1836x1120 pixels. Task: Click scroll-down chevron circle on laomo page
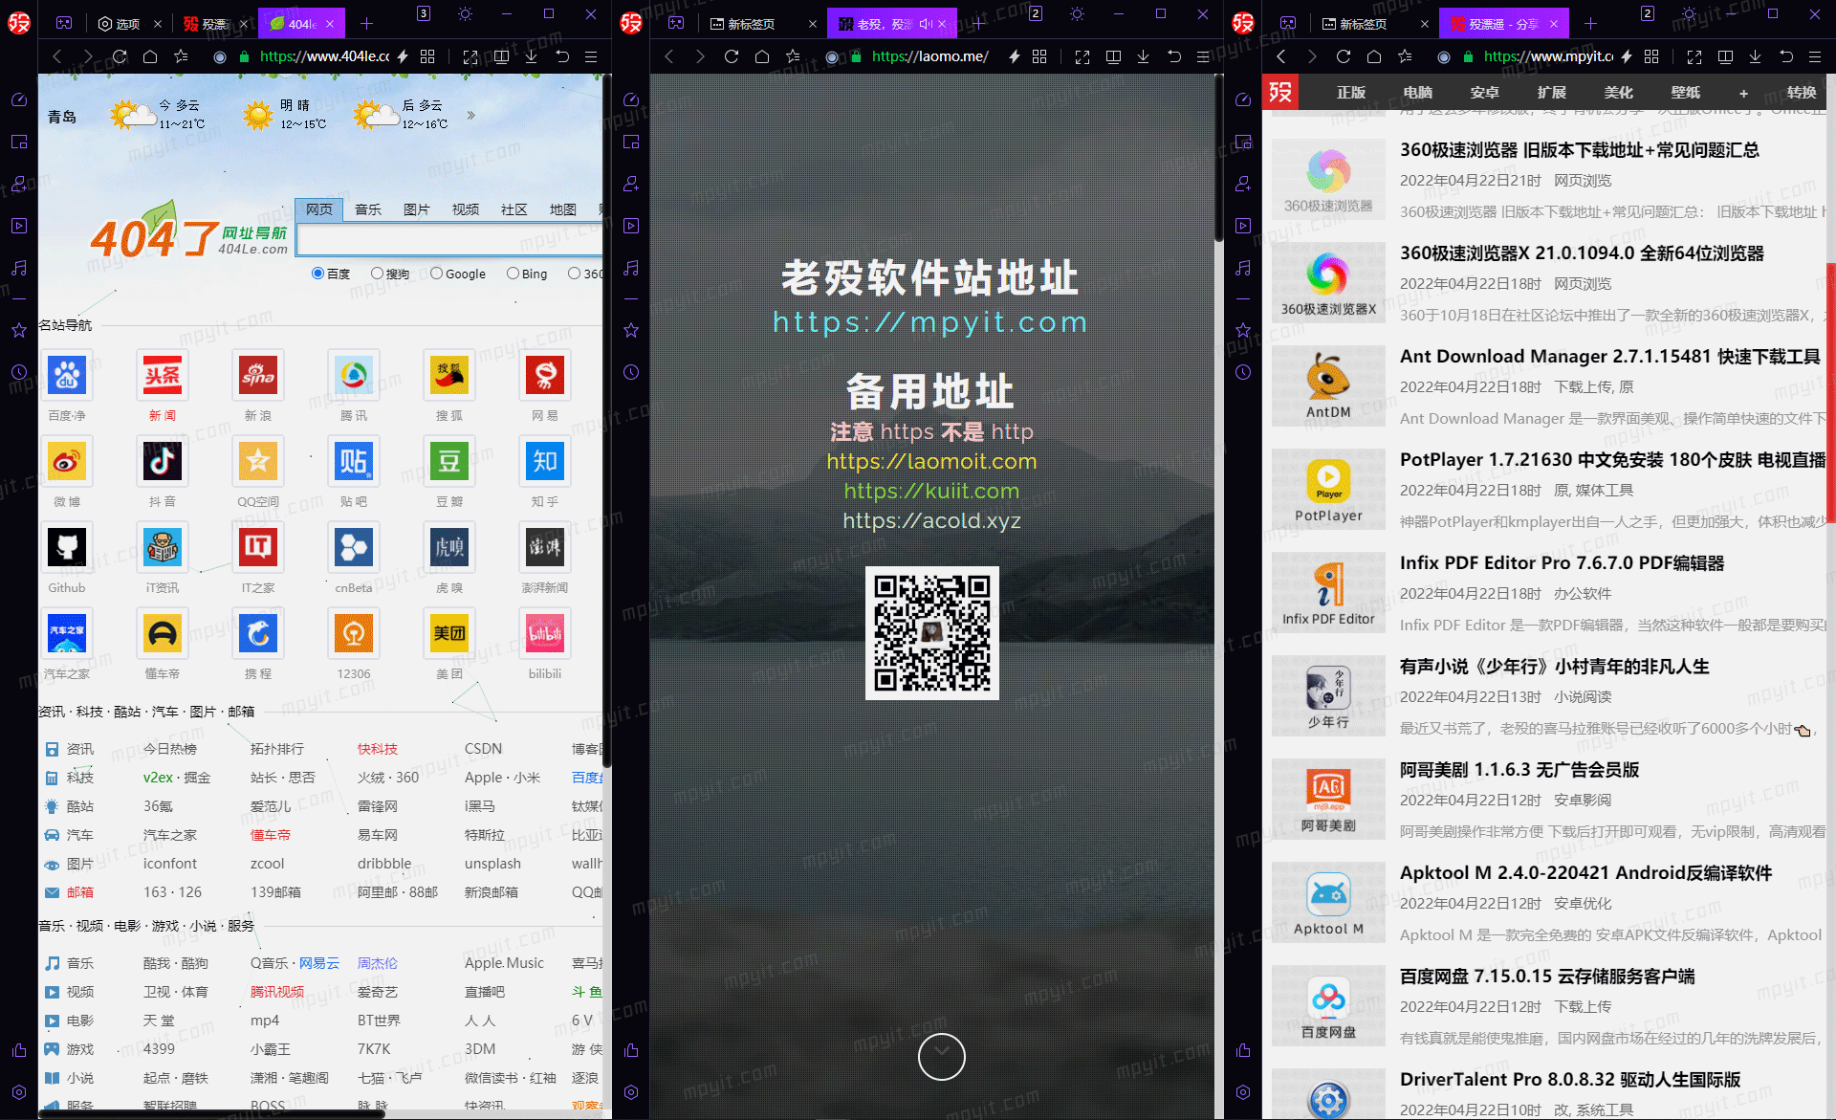[942, 1057]
